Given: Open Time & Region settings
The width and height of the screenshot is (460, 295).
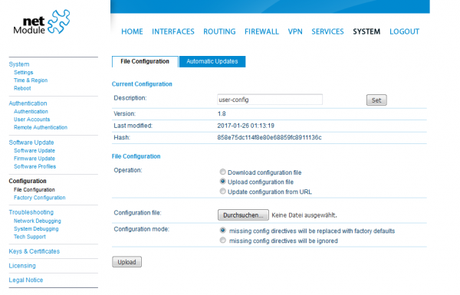Looking at the screenshot, I should 31,80.
